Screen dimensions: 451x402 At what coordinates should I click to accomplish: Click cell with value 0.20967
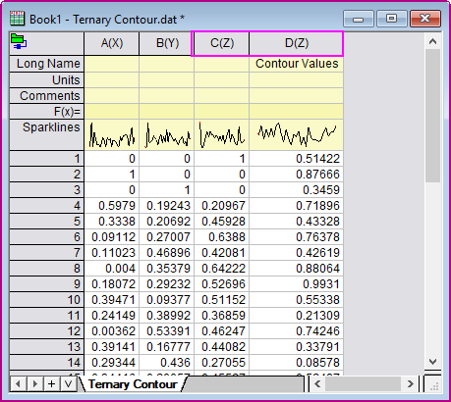(x=222, y=206)
